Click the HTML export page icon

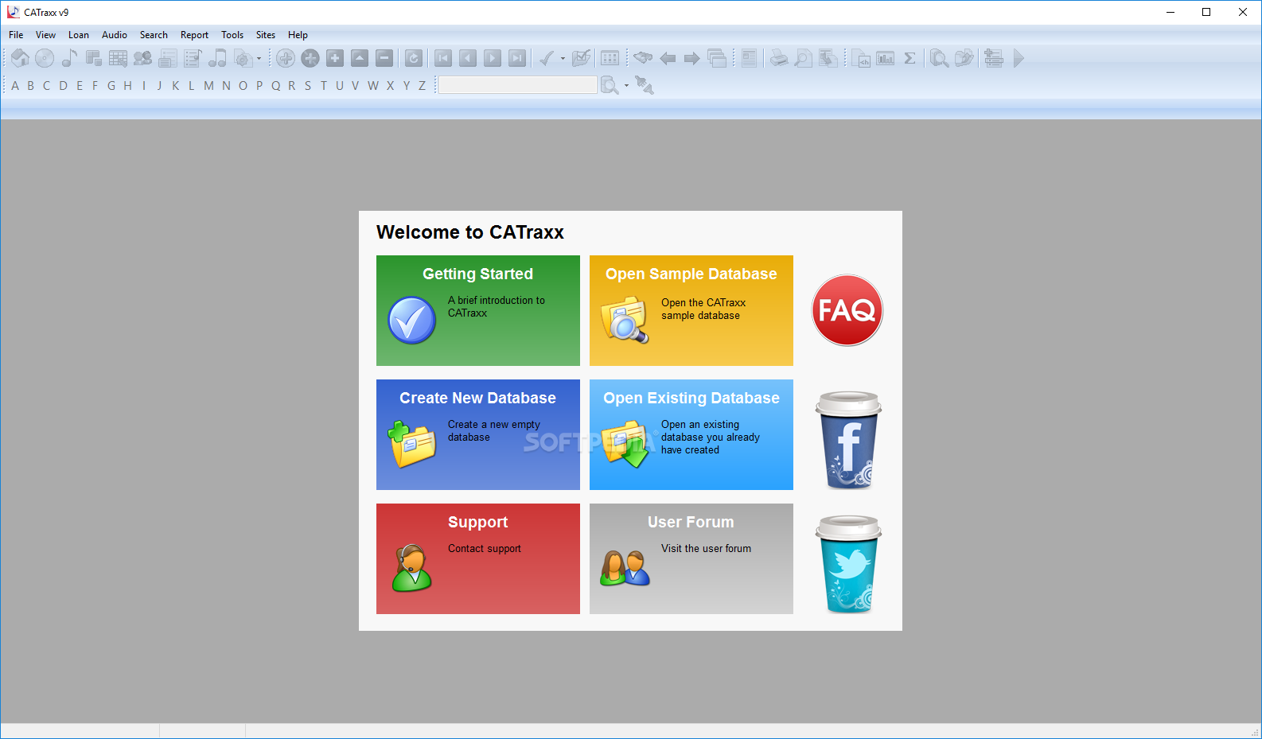[861, 58]
